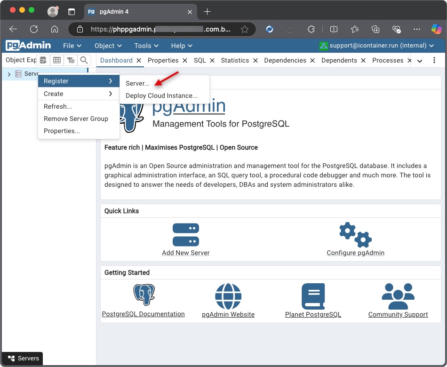This screenshot has height=367, width=447.
Task: Reload the page with the refresh icon
Action: (34, 29)
